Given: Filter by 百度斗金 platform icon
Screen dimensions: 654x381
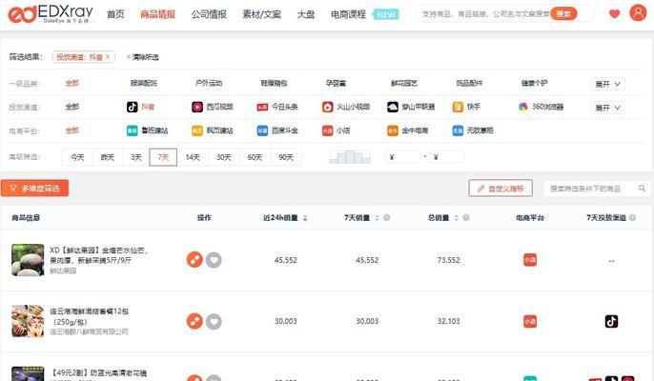Looking at the screenshot, I should point(262,130).
